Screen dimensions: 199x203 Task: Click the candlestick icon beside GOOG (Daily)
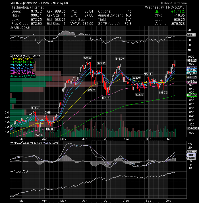coord(12,56)
